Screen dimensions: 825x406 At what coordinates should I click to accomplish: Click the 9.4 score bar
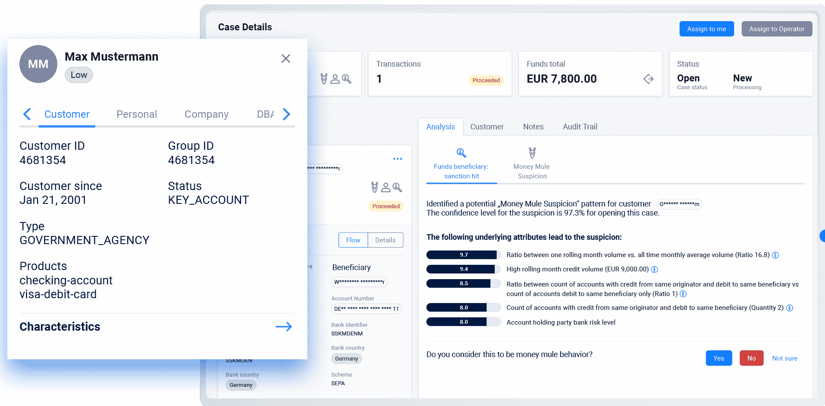pyautogui.click(x=464, y=269)
